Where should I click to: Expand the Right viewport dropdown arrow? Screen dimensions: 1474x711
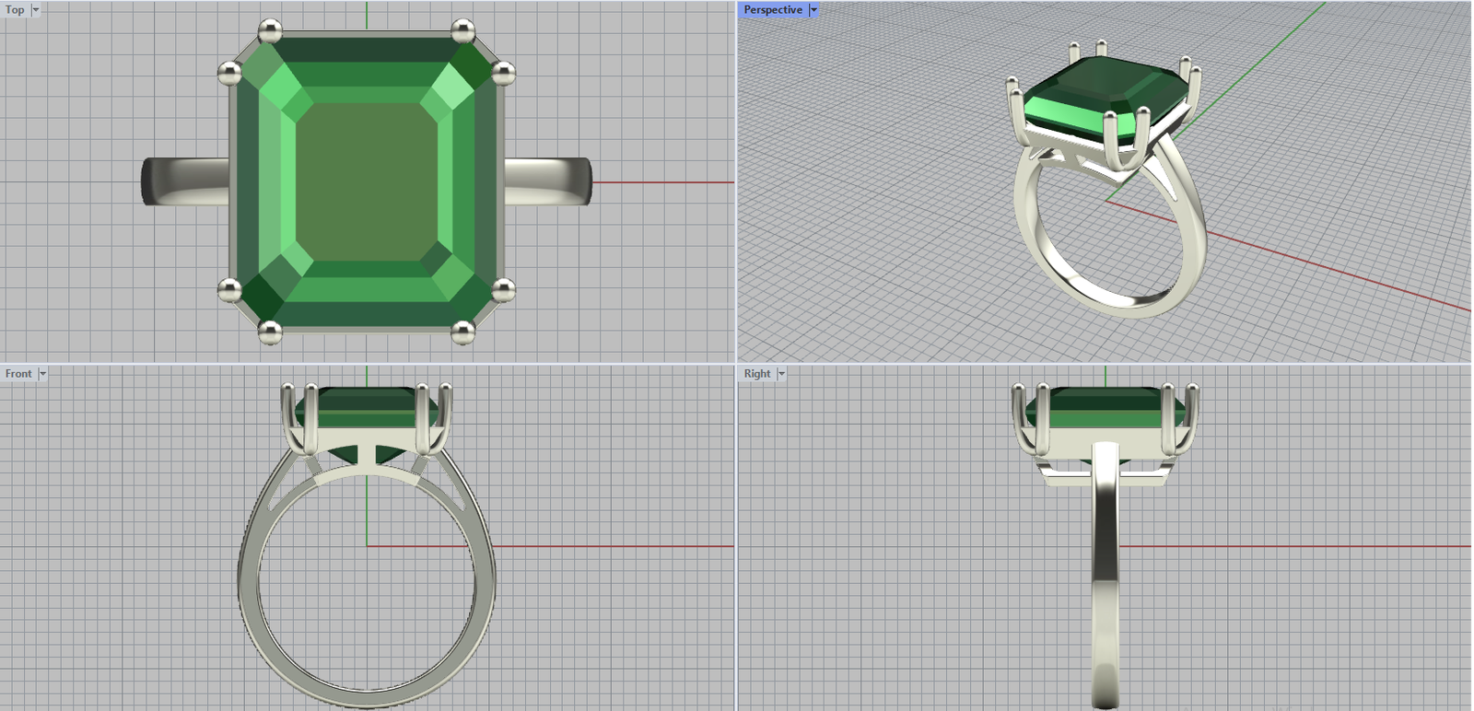[x=781, y=374]
